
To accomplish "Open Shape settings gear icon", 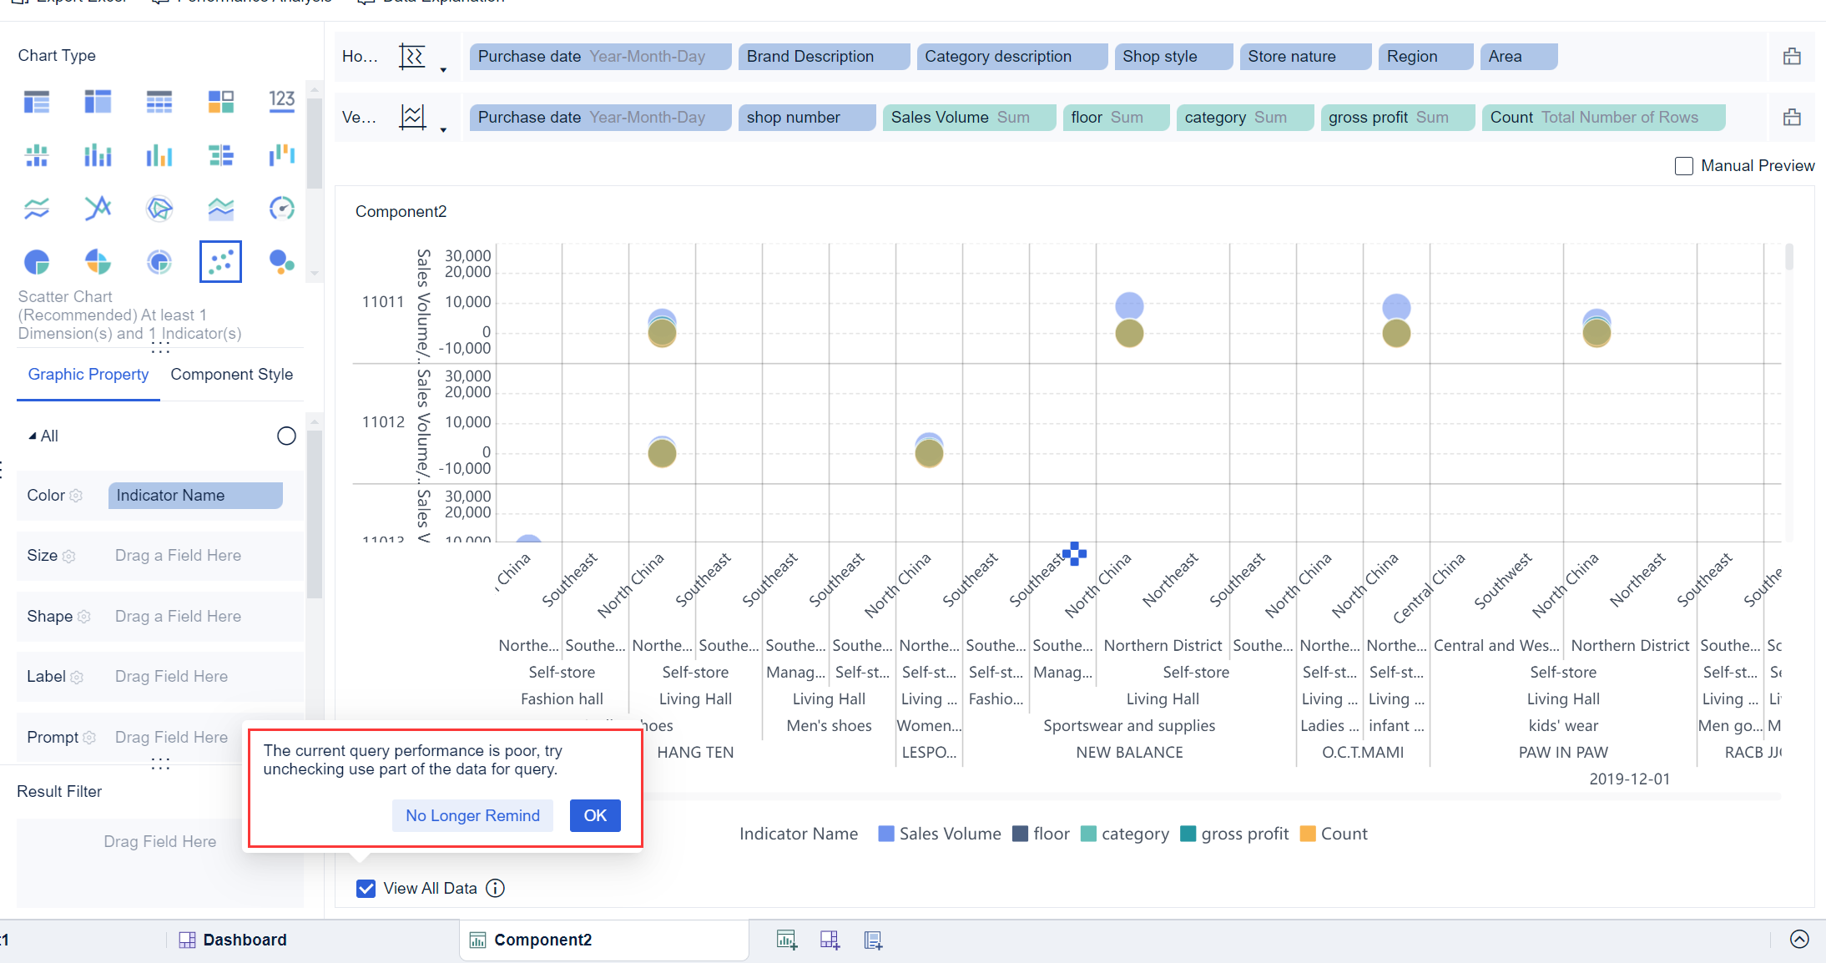I will 83,617.
